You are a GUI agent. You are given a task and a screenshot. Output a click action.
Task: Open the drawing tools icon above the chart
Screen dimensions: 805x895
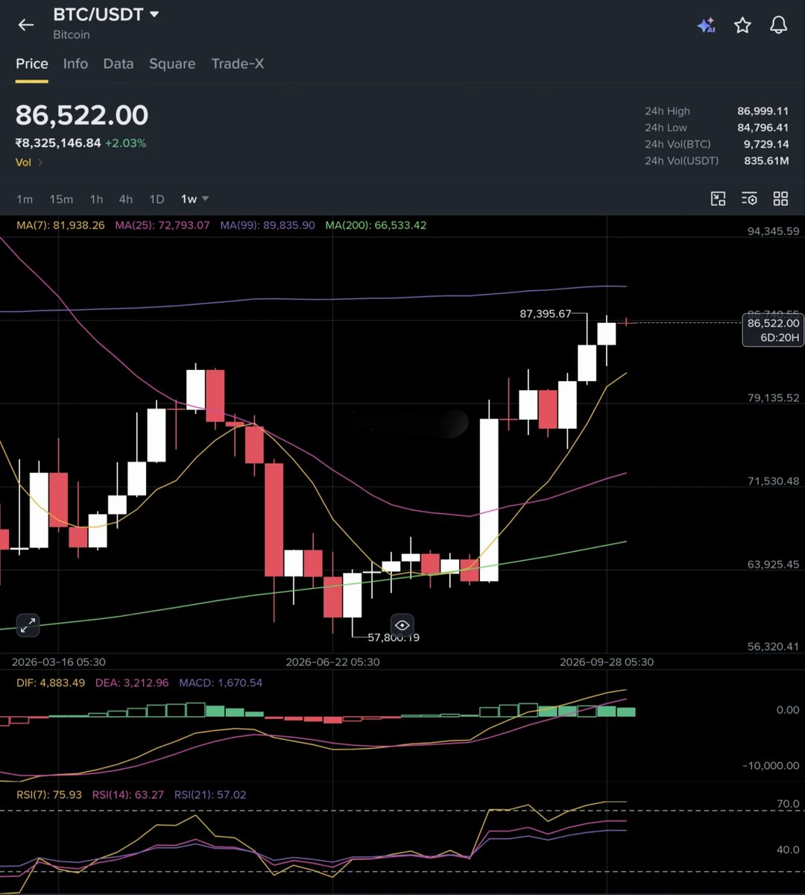pyautogui.click(x=718, y=198)
